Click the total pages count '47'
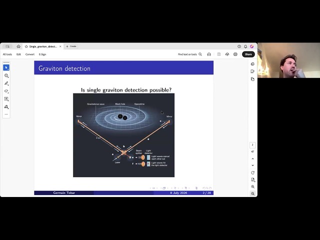This screenshot has width=320, height=240. pos(252,151)
